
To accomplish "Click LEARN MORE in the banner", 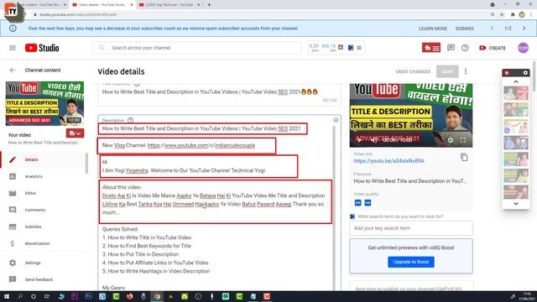I will pyautogui.click(x=433, y=29).
